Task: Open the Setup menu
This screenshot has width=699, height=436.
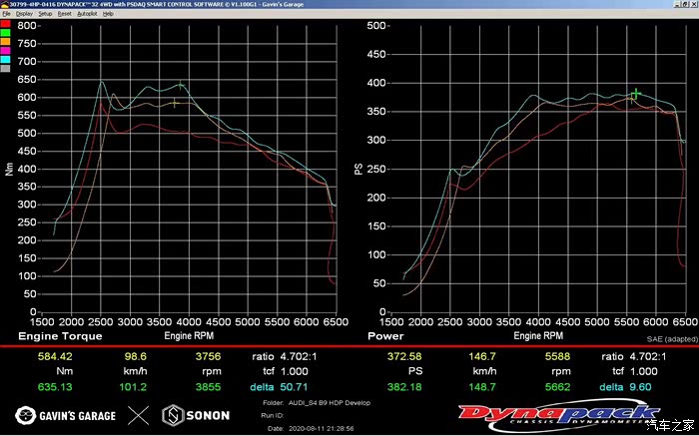Action: point(45,14)
